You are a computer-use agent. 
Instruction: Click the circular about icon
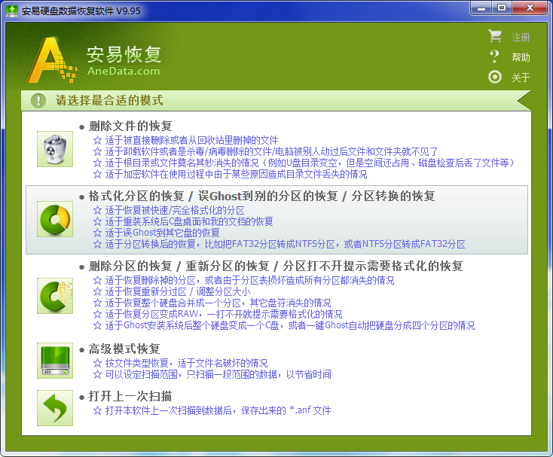[x=495, y=77]
